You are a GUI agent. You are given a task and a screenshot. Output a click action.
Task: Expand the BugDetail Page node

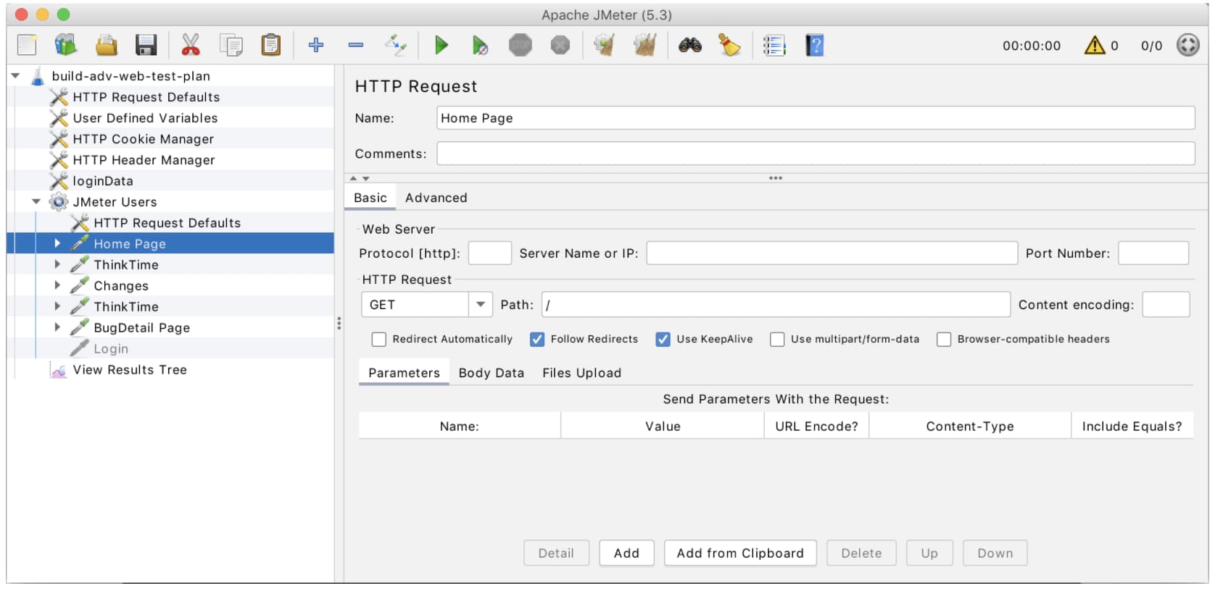point(57,327)
